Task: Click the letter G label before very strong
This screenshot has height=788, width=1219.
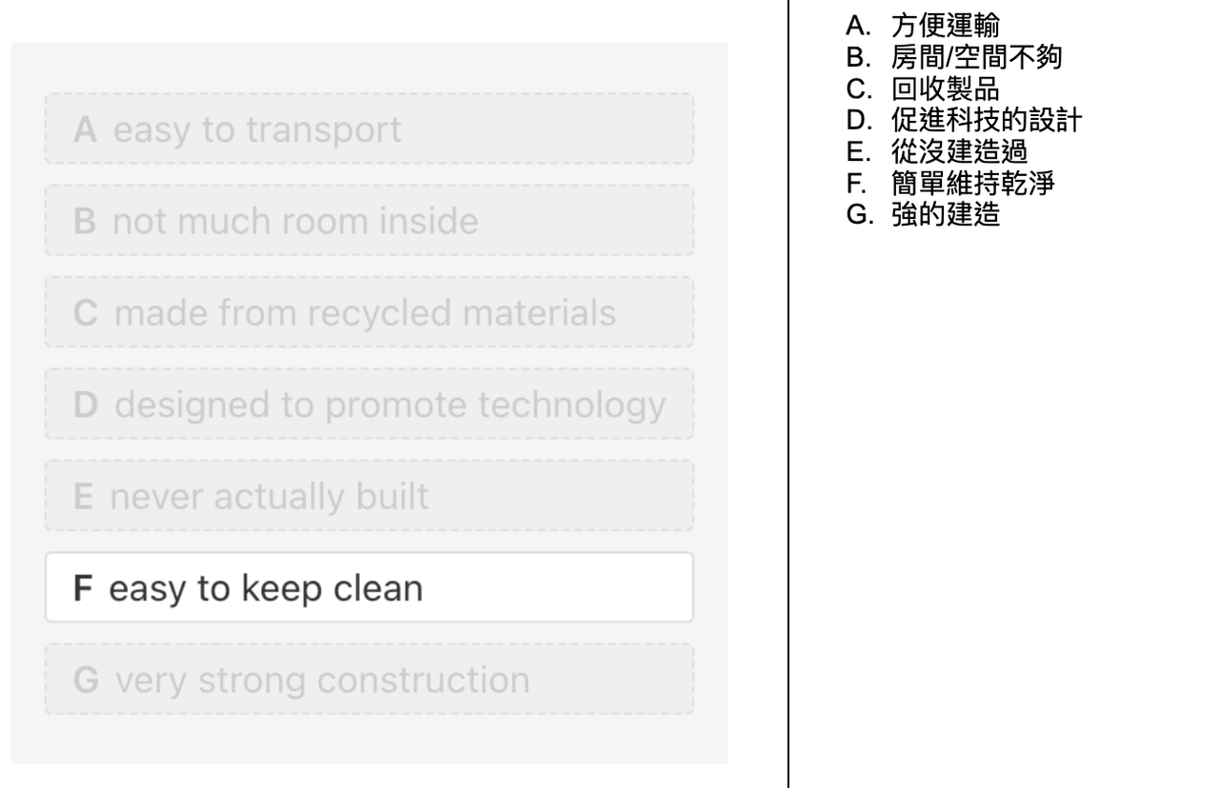Action: [85, 680]
